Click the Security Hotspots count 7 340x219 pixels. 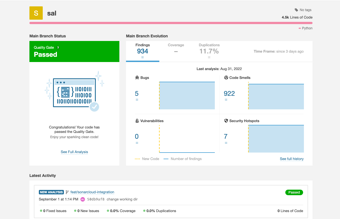pos(226,136)
